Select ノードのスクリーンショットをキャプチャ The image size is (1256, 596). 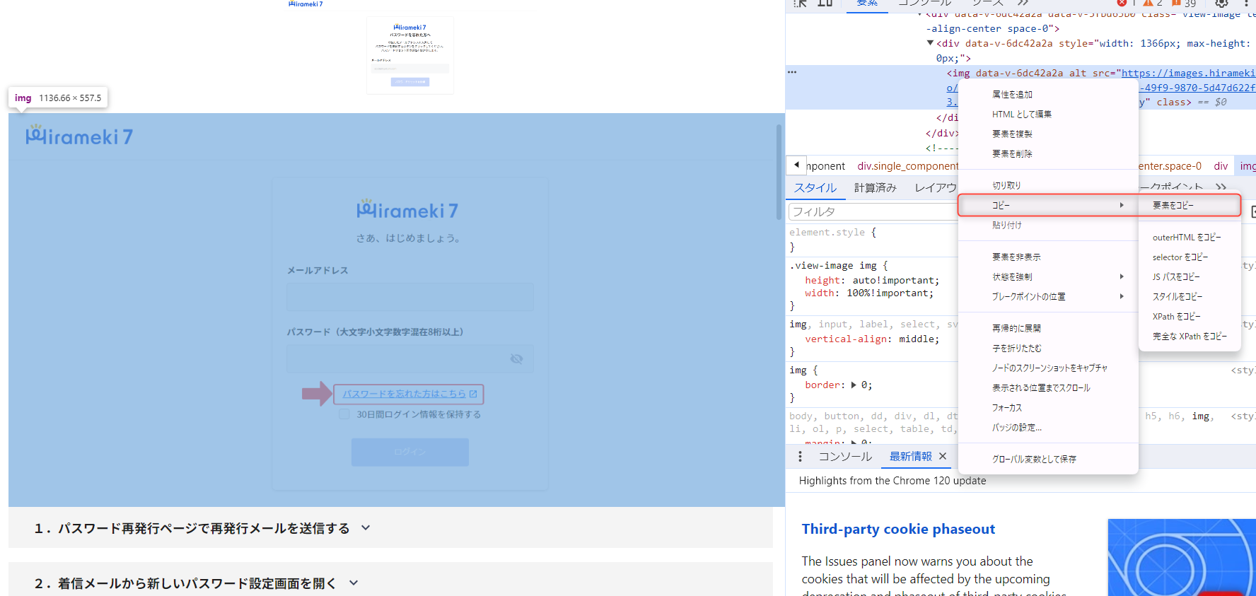coord(1048,368)
